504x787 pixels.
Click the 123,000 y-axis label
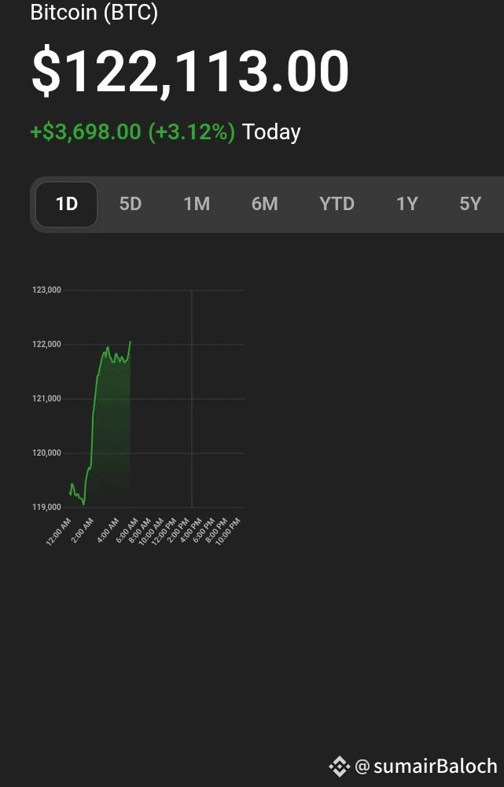[x=46, y=290]
